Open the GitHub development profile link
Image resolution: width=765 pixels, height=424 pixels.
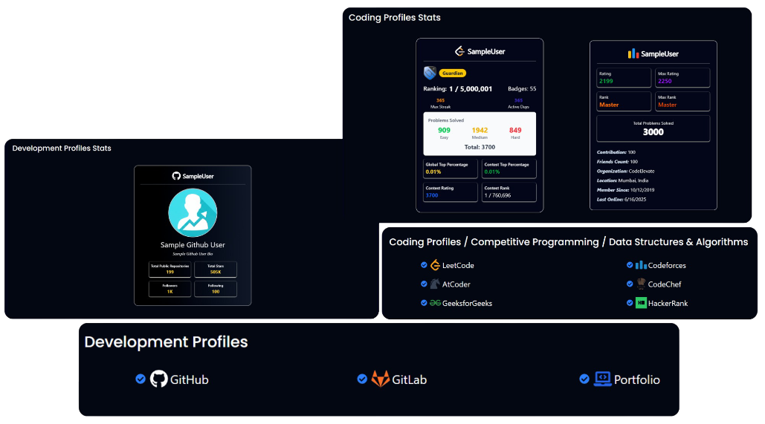(190, 379)
